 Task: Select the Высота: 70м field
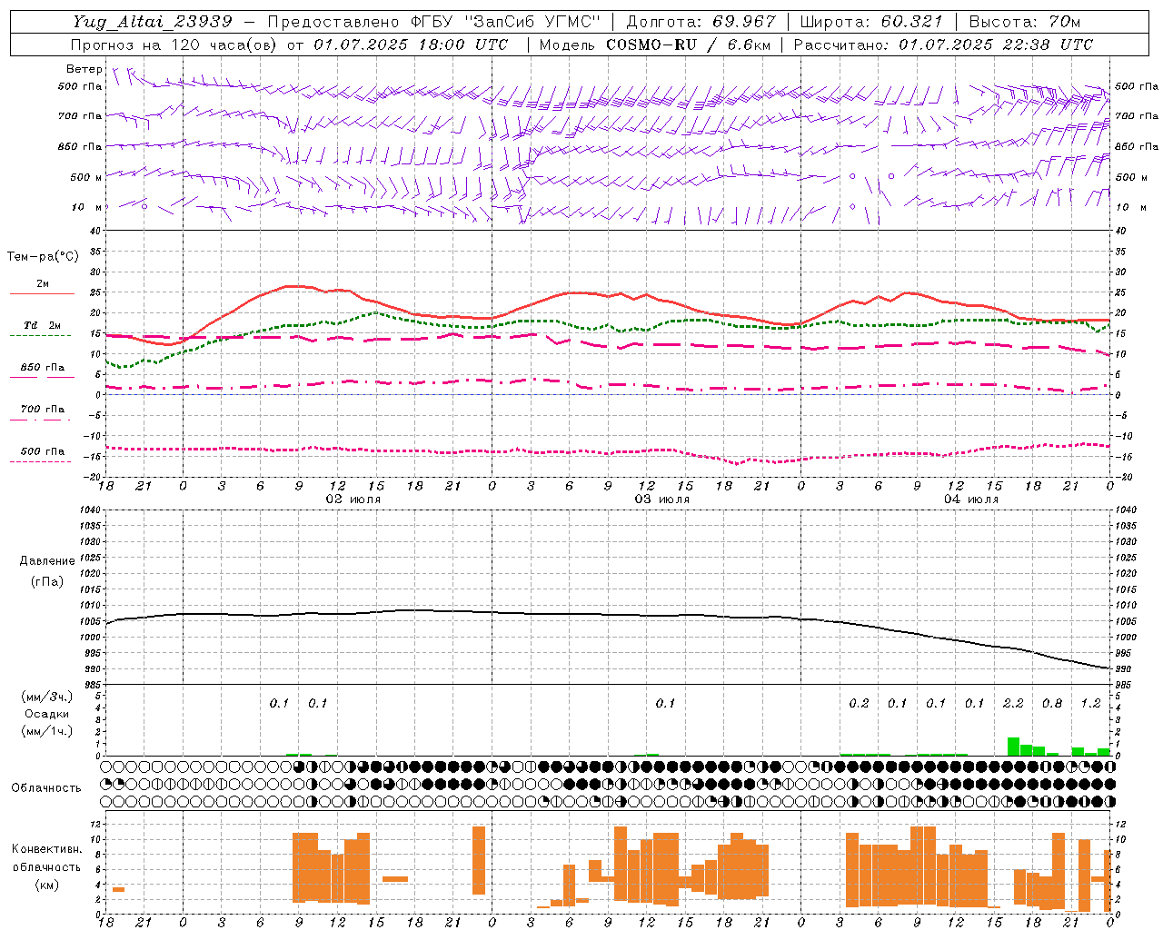pos(1025,22)
